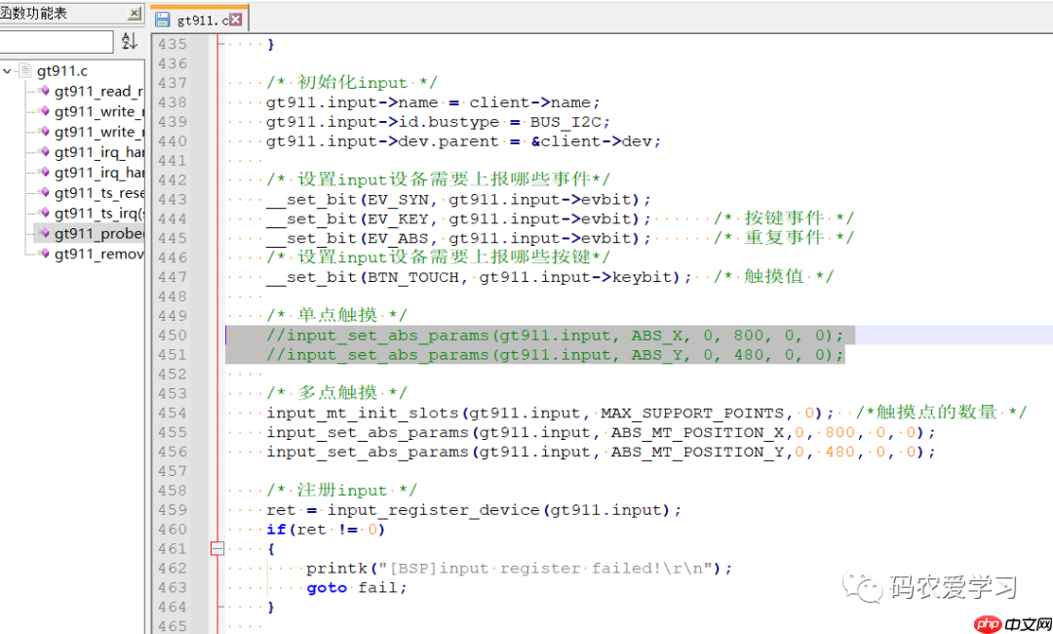Select gt911_ts_irq function entry

[x=98, y=213]
